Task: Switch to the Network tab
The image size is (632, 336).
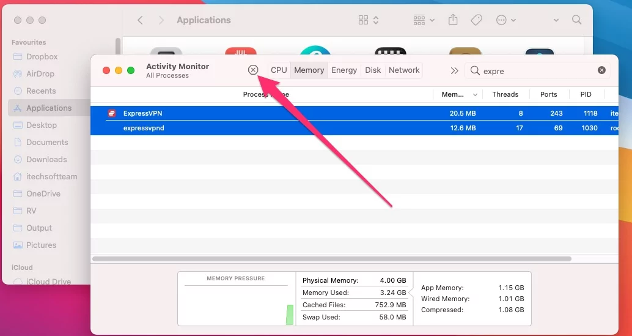Action: 404,70
